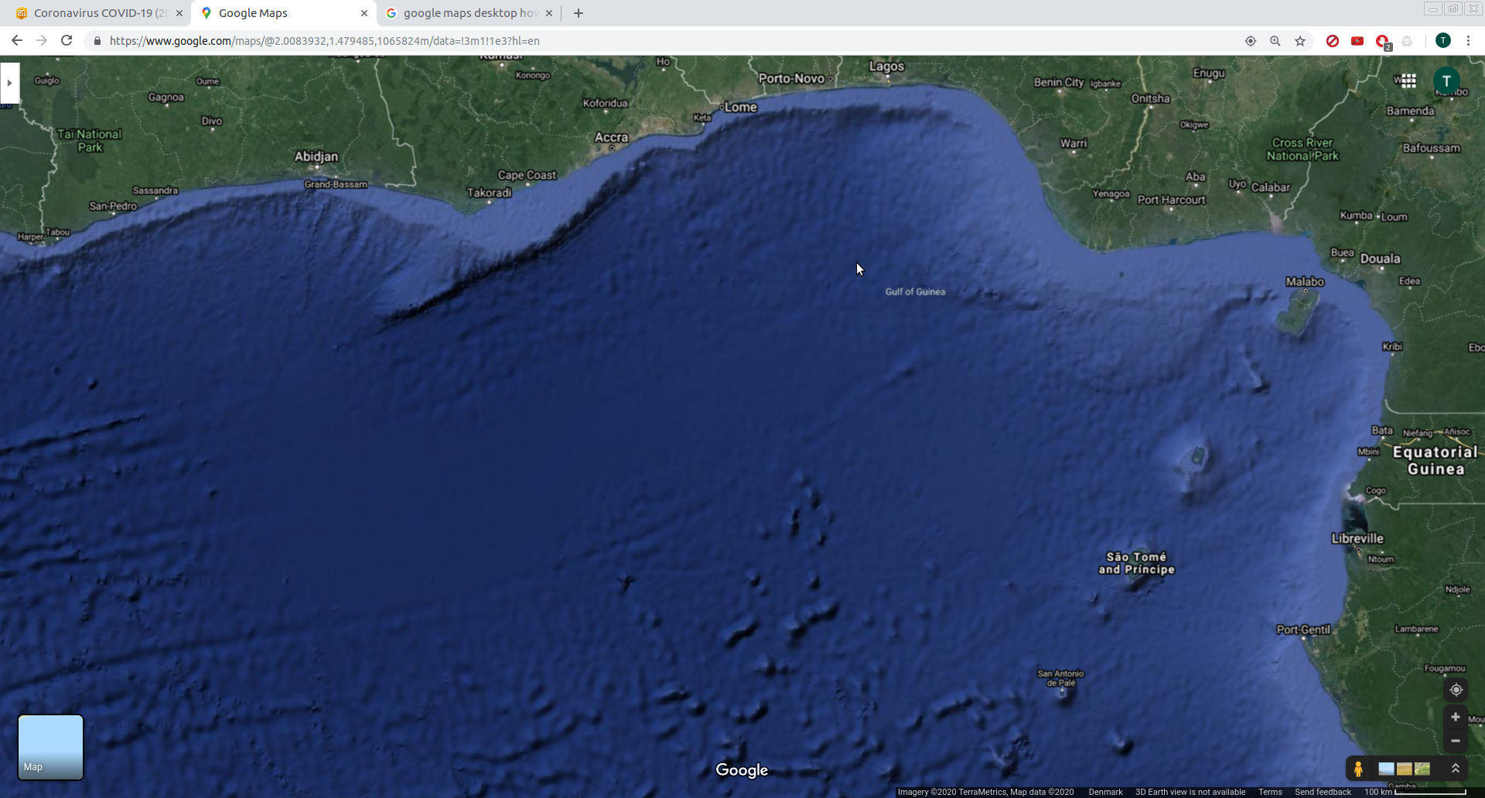
Task: Expand the imagery strip with double chevron
Action: (1455, 768)
